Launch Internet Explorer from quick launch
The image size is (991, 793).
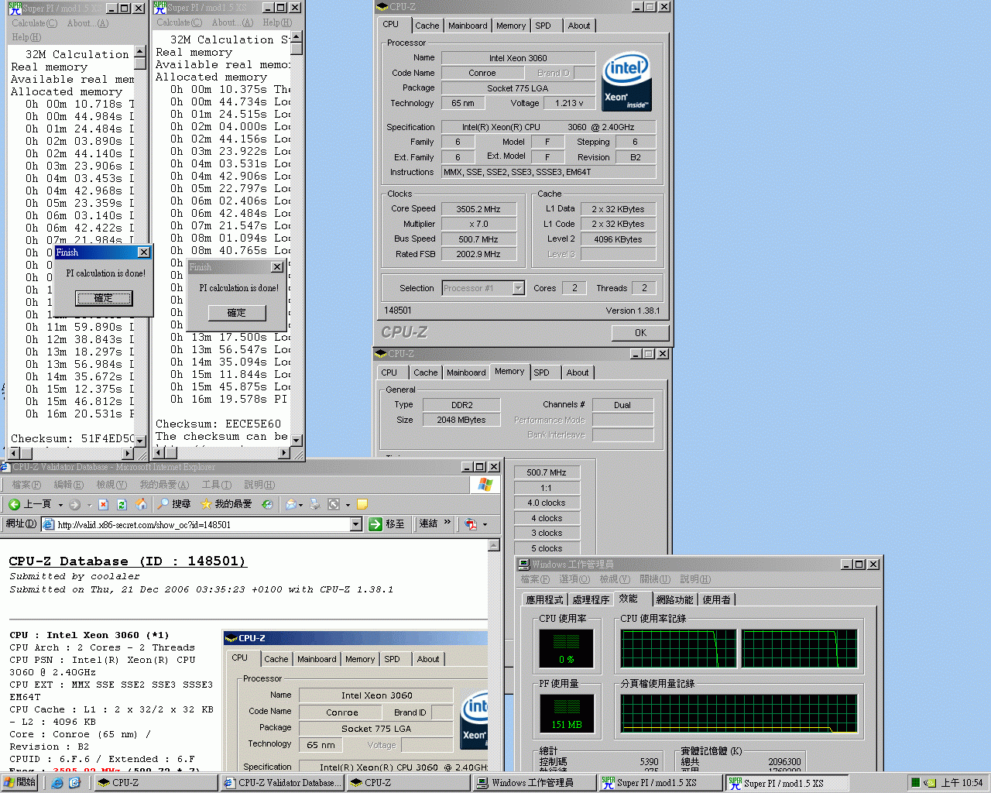57,783
